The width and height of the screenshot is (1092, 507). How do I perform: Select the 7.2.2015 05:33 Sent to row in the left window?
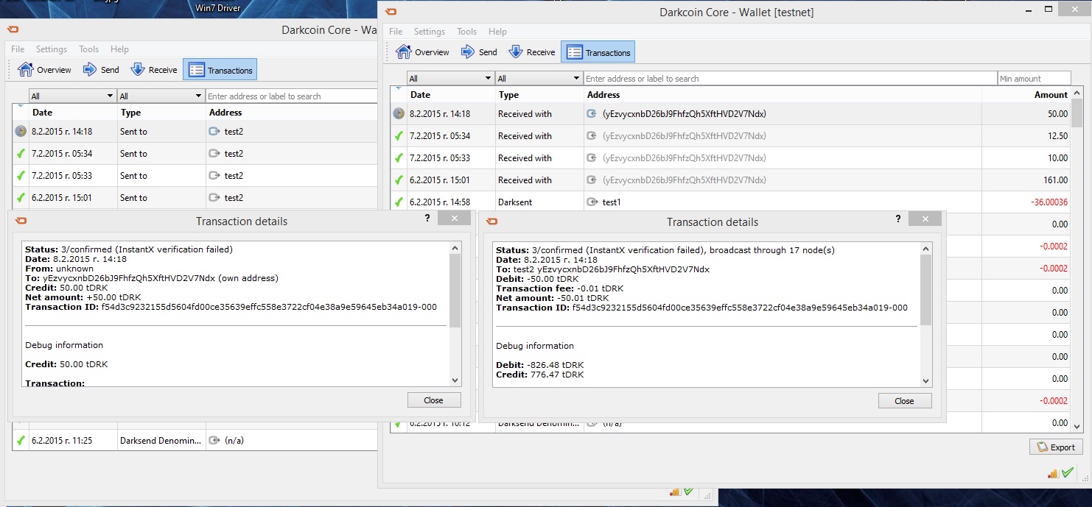(x=195, y=175)
